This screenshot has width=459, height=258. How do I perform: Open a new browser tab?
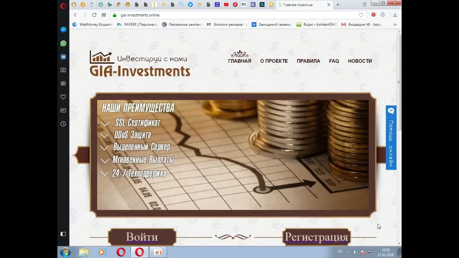point(337,5)
